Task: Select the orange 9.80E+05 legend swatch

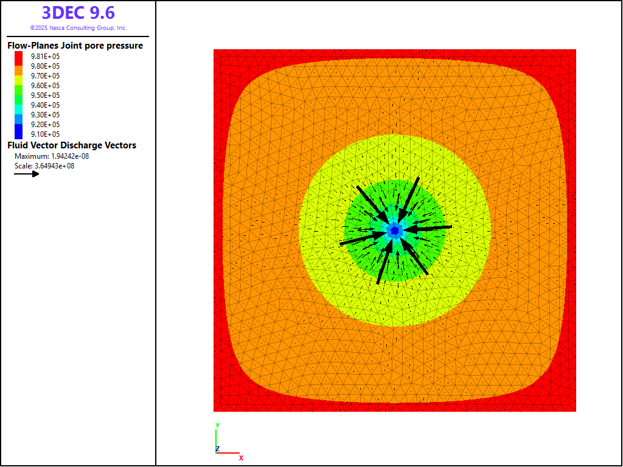Action: tap(18, 66)
